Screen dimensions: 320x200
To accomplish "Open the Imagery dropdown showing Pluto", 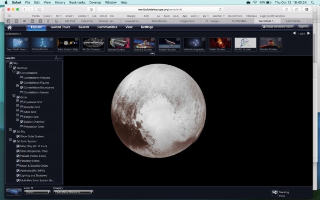I will click(x=73, y=192).
